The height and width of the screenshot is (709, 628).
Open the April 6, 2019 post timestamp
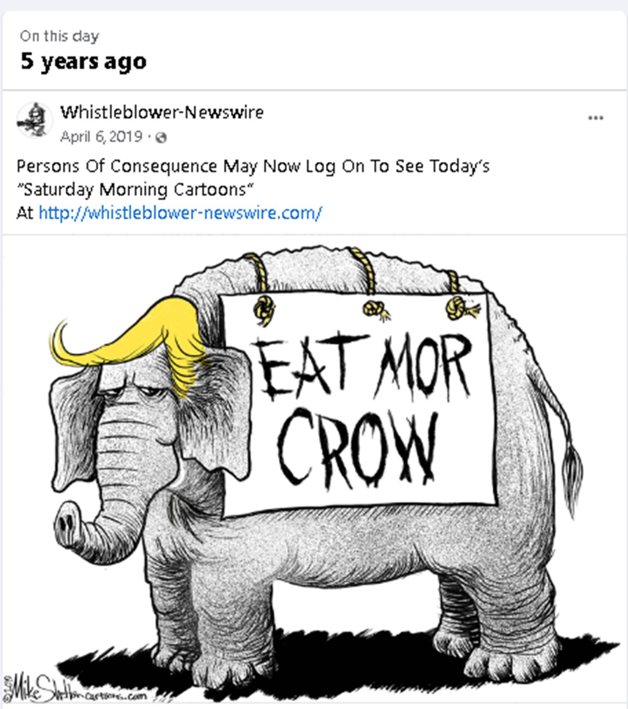[x=101, y=137]
